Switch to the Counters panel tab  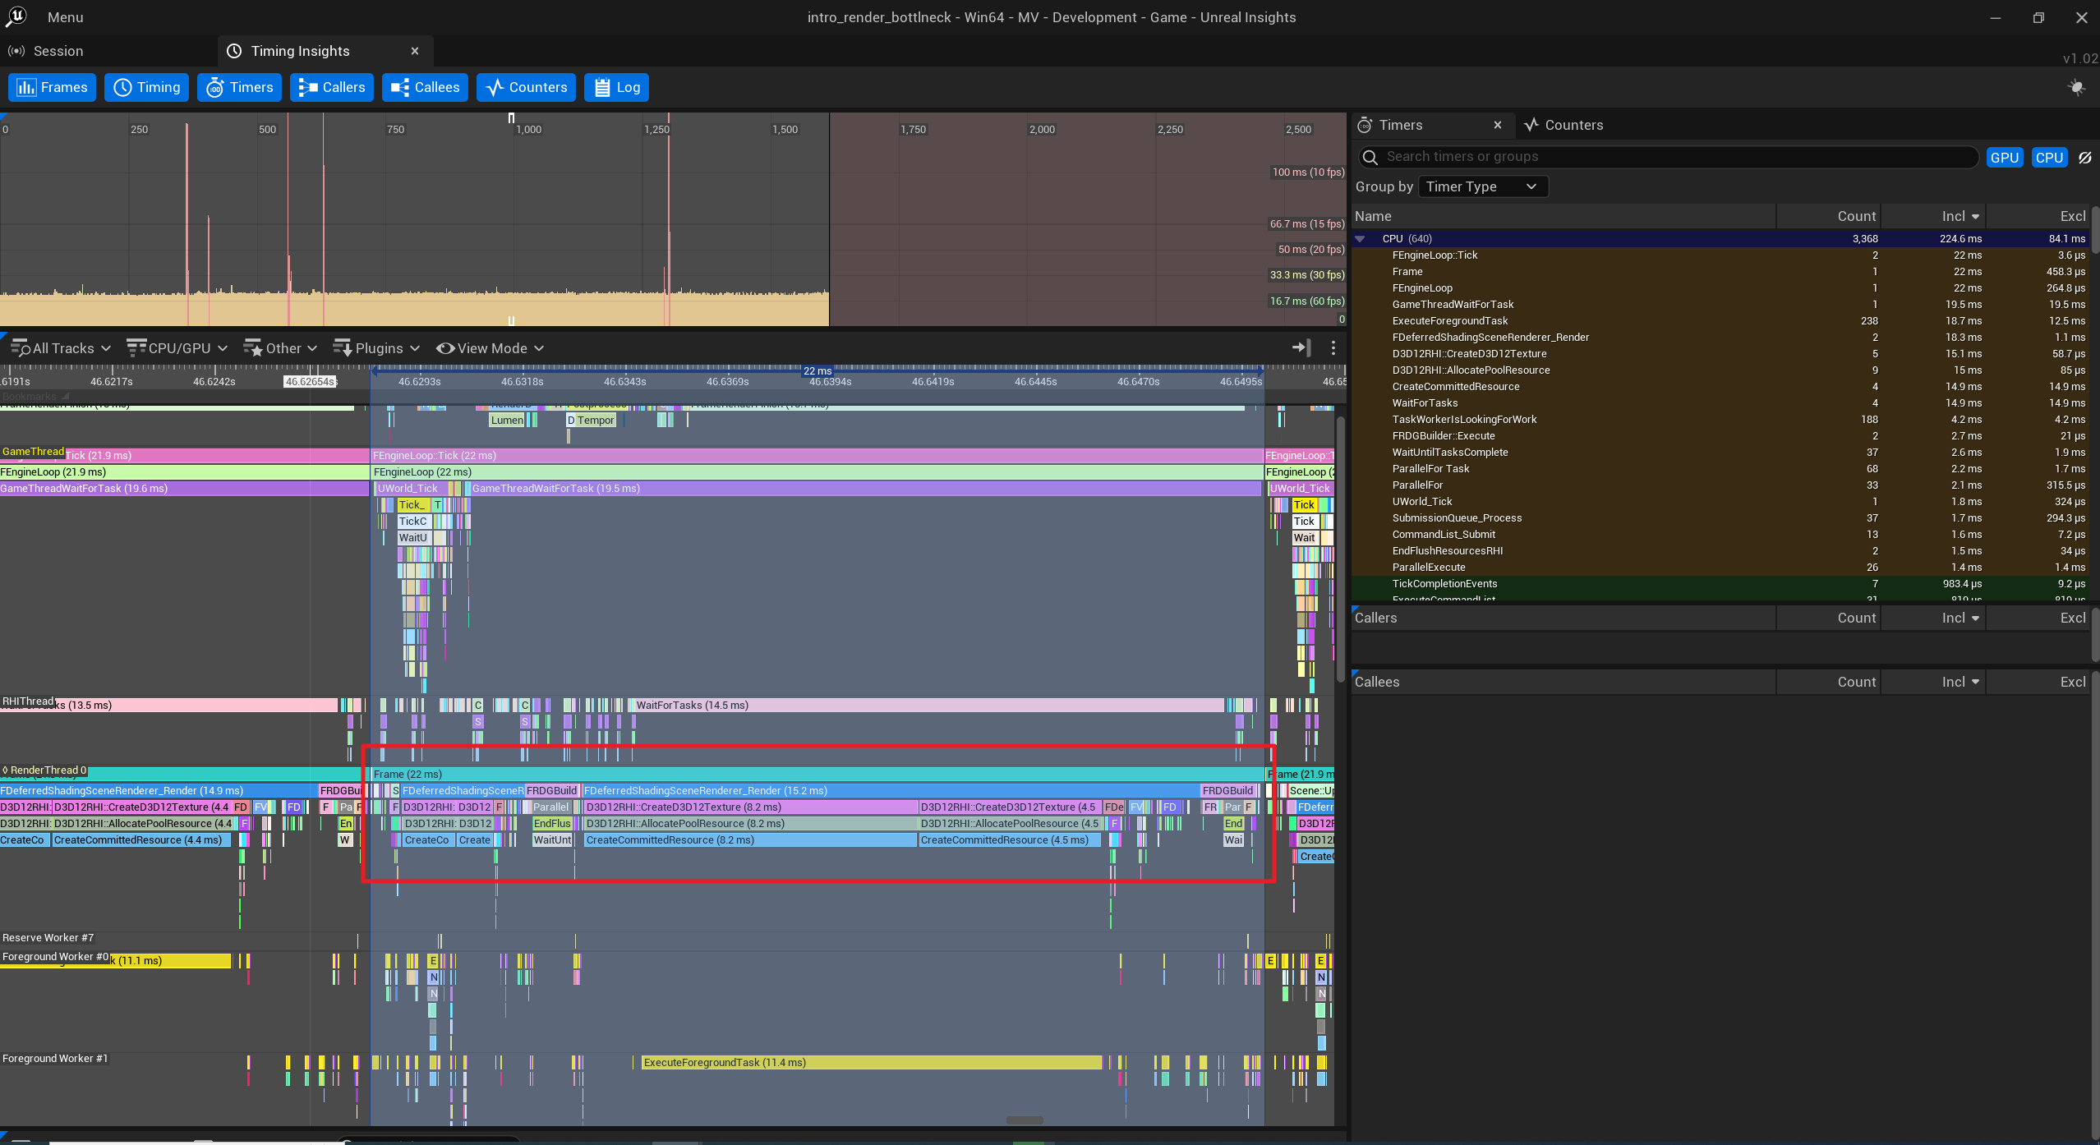[x=1563, y=125]
